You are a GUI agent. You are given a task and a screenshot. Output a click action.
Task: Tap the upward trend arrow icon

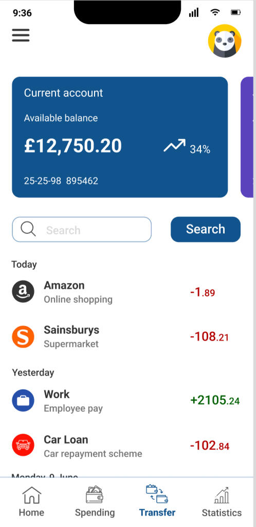click(x=174, y=145)
